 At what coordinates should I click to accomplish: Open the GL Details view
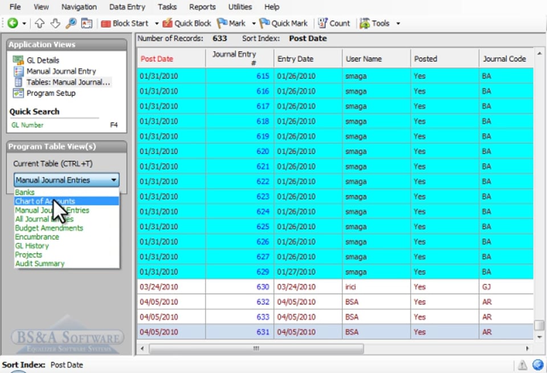42,60
